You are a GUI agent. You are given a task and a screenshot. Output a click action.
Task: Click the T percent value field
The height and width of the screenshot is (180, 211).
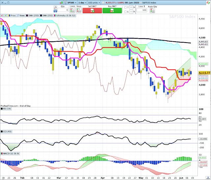[131, 7]
